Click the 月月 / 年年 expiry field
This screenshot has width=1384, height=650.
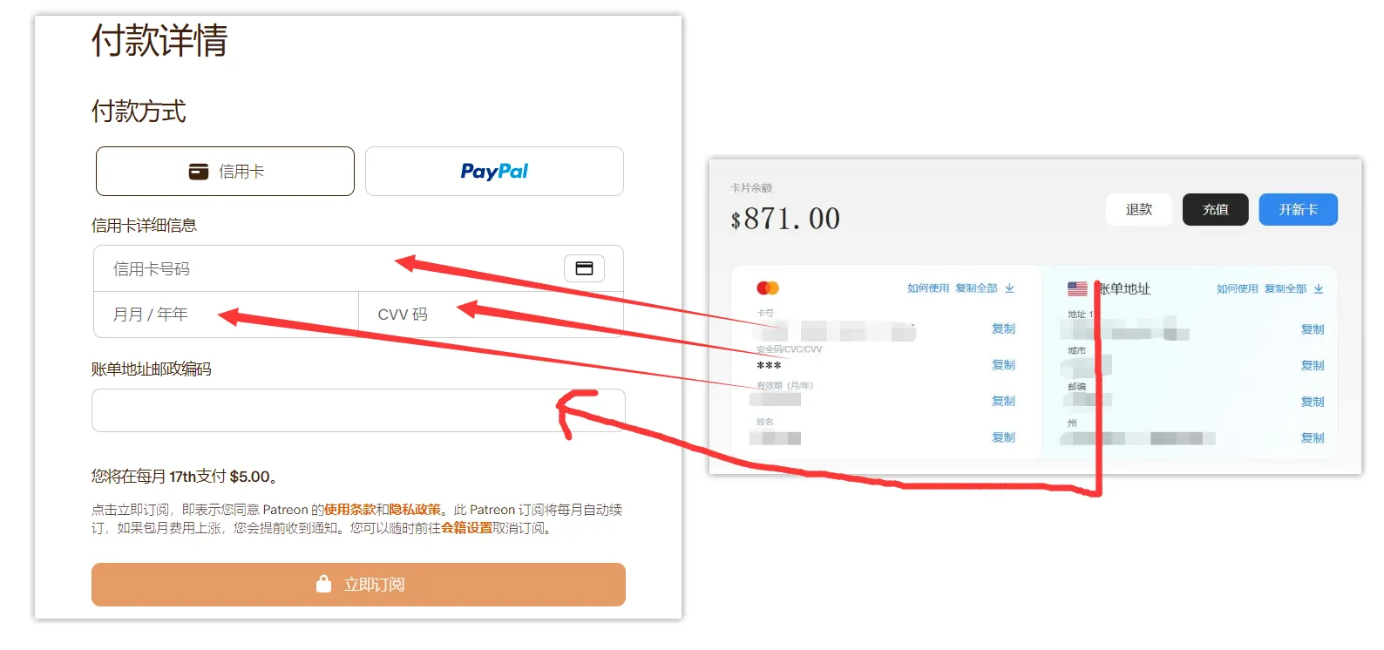tap(227, 315)
